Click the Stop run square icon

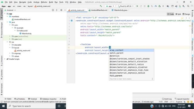(163, 6)
